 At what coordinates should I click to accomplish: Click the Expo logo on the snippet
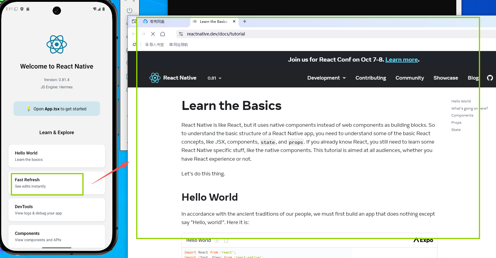(x=423, y=240)
